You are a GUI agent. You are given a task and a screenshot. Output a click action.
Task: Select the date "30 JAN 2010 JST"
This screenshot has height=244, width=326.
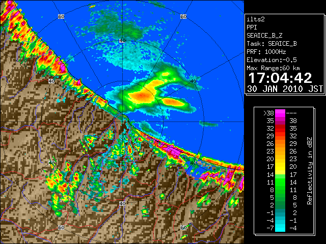[x=285, y=89]
